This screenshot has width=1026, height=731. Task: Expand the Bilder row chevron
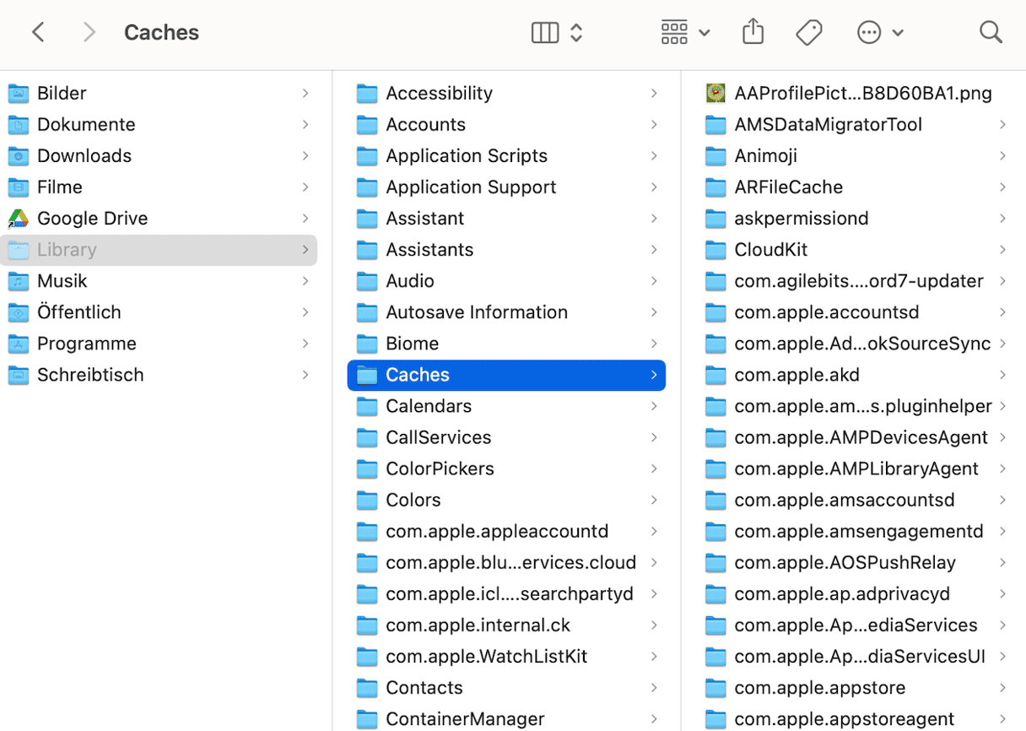305,93
